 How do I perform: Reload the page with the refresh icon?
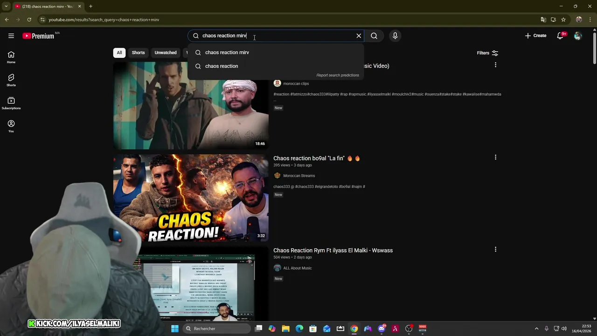click(29, 20)
